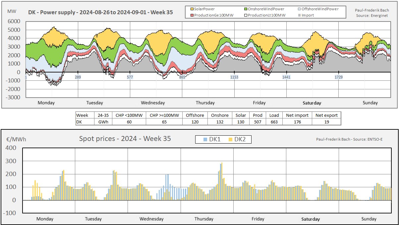Click the DK1 blue legend marker

pyautogui.click(x=205, y=140)
